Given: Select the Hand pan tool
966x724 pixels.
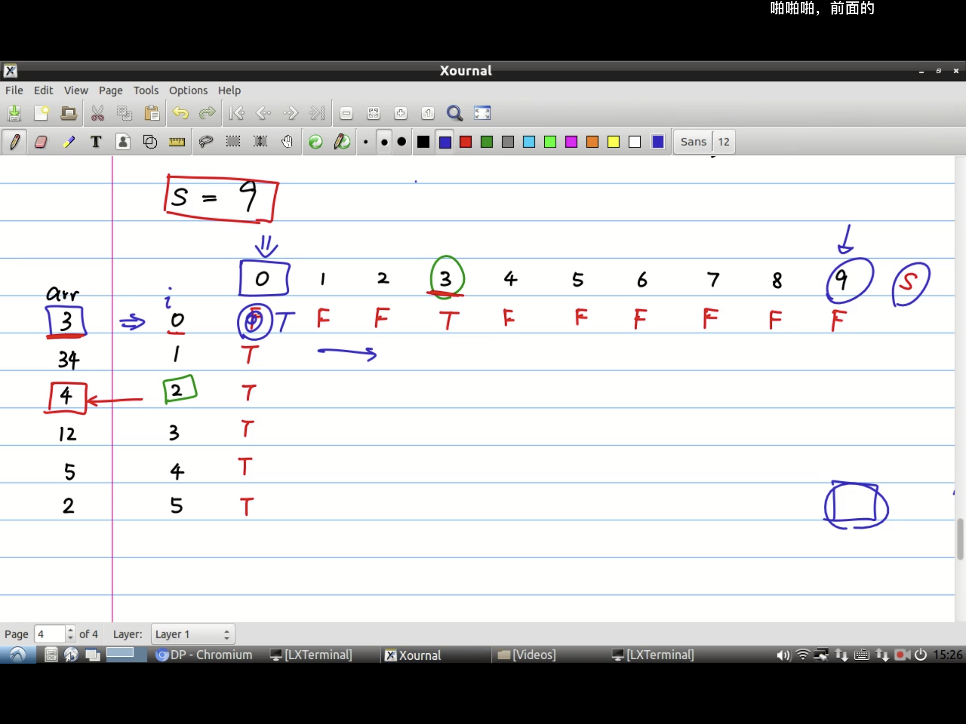Looking at the screenshot, I should point(287,142).
